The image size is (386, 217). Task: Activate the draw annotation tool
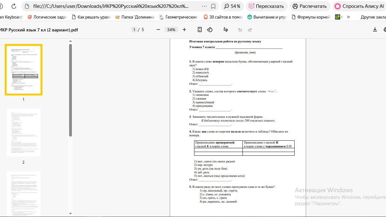226,30
